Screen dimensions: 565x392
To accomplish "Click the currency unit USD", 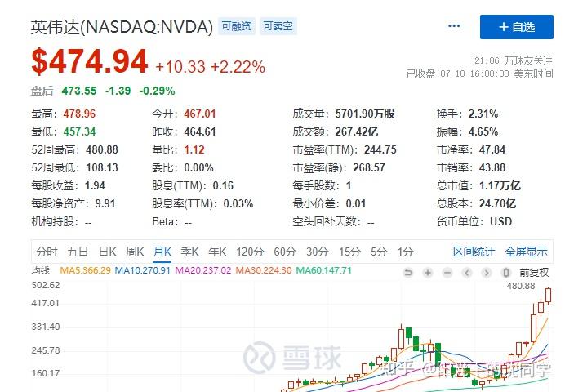I will pos(500,221).
